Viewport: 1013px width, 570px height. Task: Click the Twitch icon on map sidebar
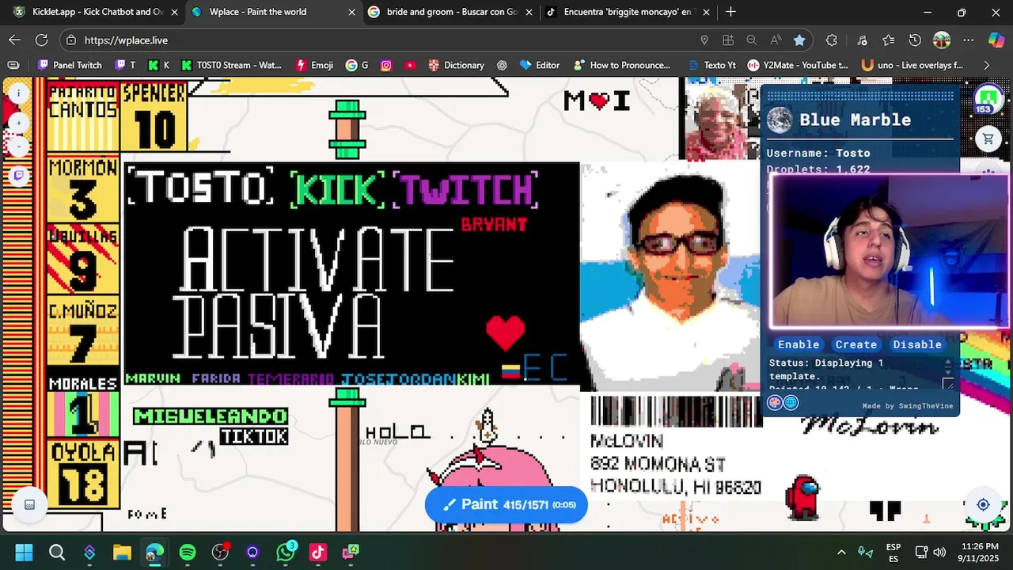pos(19,176)
